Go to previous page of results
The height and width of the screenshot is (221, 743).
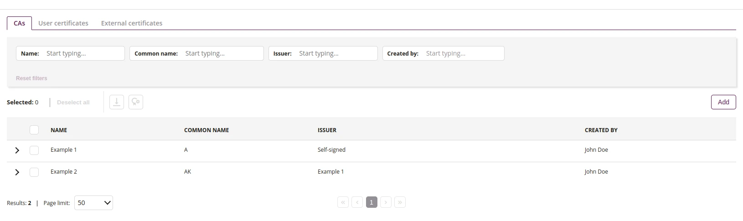pos(357,202)
